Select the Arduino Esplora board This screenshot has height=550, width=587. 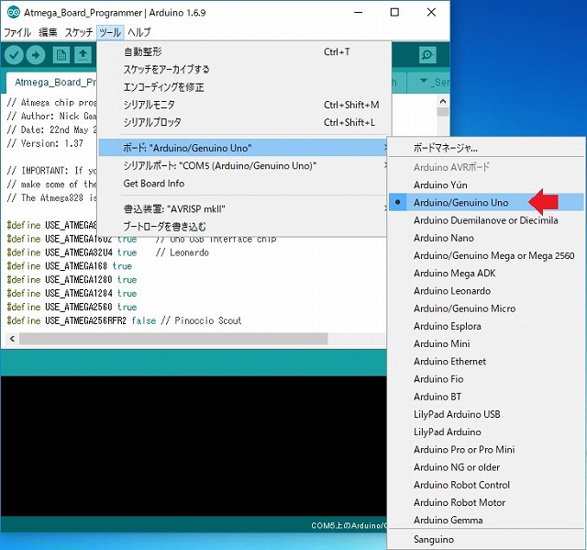point(486,326)
